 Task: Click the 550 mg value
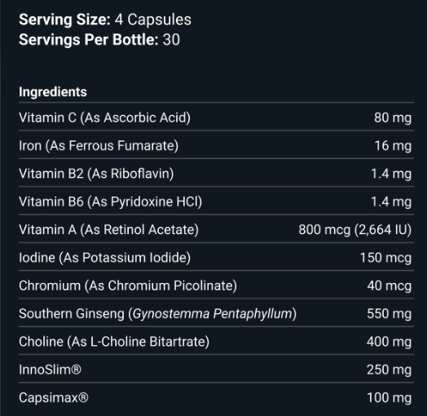click(390, 313)
